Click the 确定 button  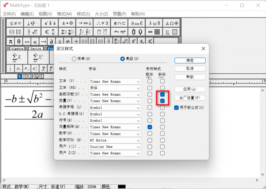pyautogui.click(x=190, y=61)
